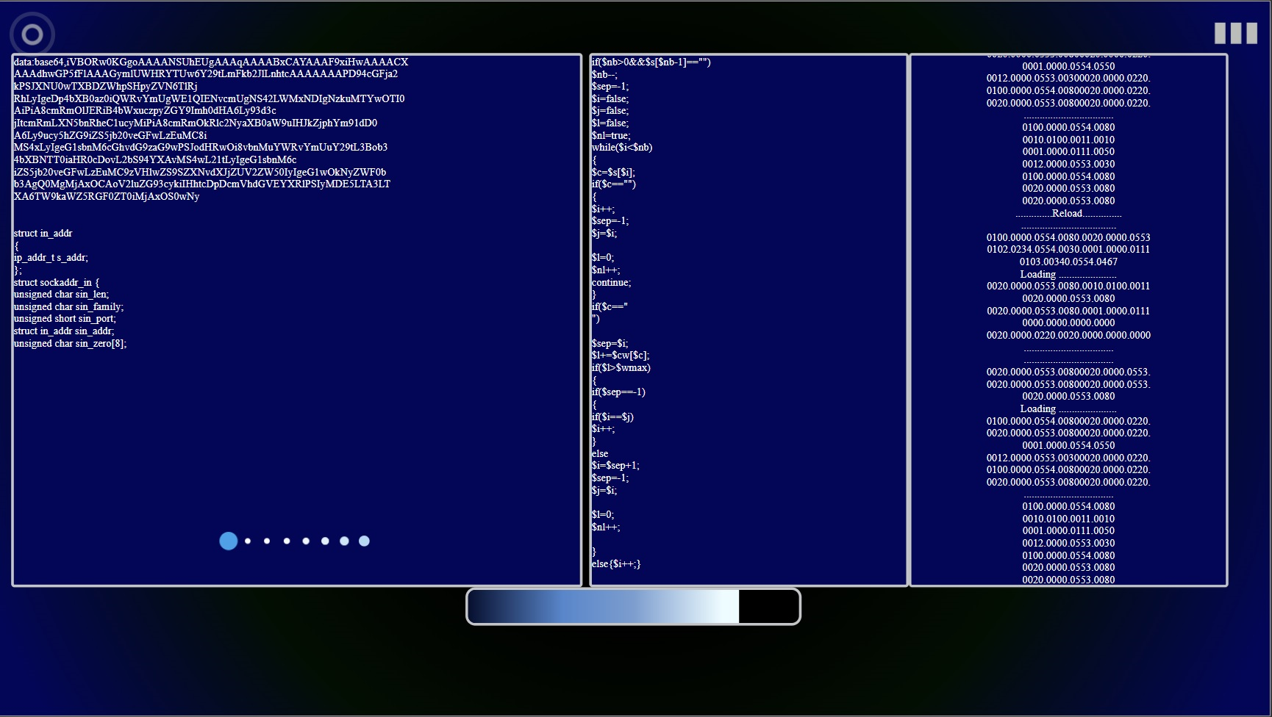Click the "0000.0000.0000.0000" line
The height and width of the screenshot is (717, 1272).
(1068, 323)
